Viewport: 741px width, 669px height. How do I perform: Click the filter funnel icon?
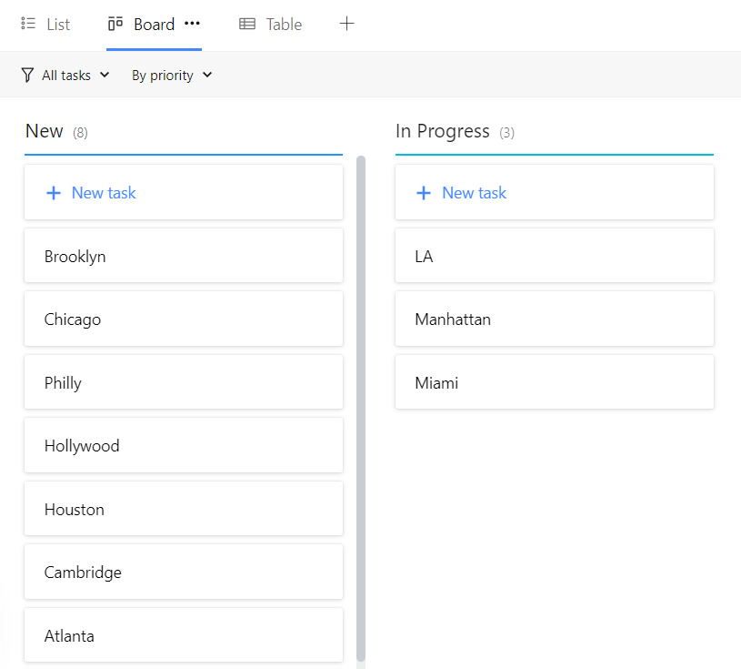point(27,76)
